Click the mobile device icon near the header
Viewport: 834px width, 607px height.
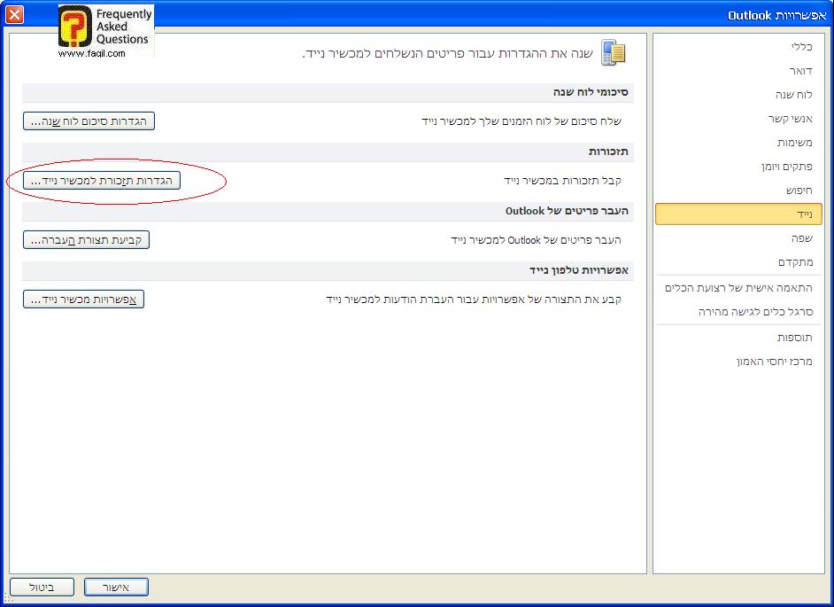(x=614, y=52)
